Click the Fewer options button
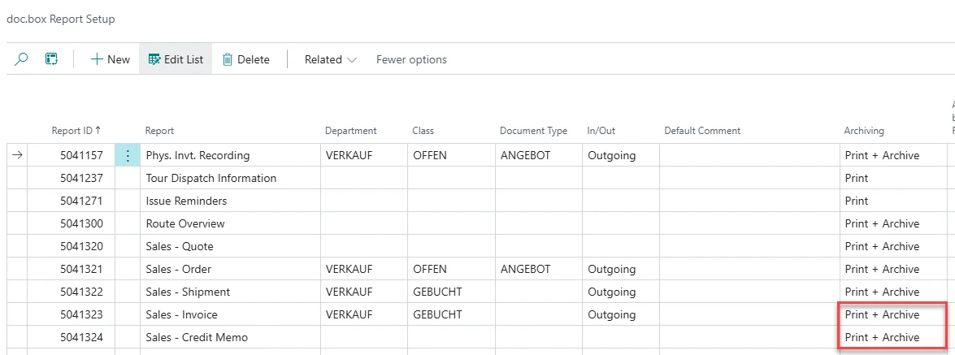The image size is (955, 355). [x=411, y=59]
